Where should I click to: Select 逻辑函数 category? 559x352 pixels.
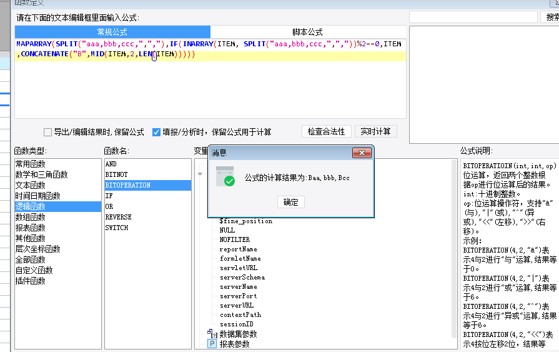tap(57, 206)
